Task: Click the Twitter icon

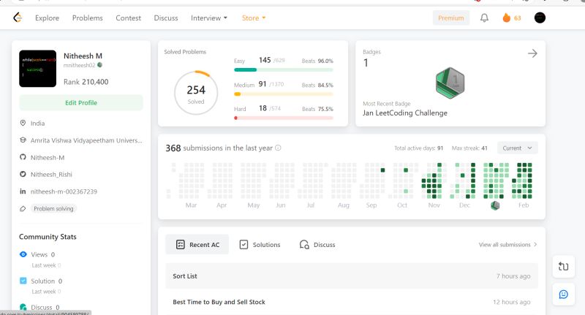Action: click(23, 174)
